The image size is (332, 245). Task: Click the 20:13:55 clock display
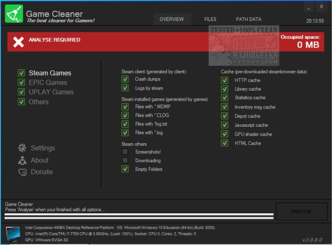(x=315, y=21)
